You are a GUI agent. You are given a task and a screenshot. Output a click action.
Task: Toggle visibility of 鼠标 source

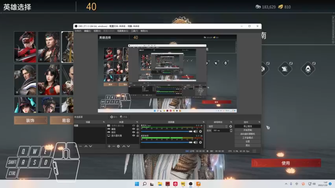(x=134, y=132)
